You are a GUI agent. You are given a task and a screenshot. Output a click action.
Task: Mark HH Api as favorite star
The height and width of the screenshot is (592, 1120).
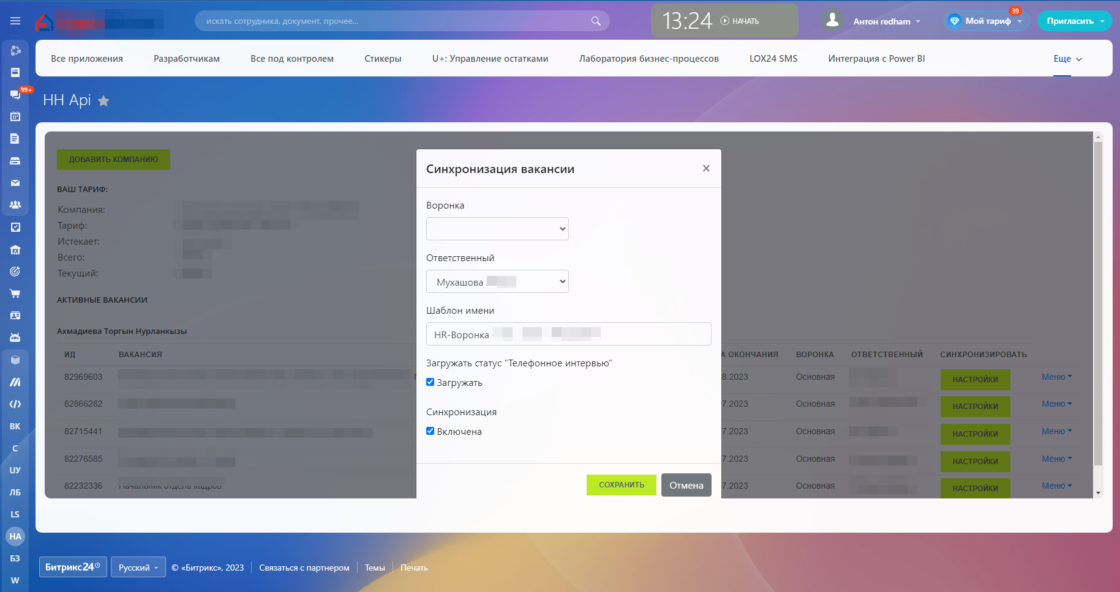104,101
